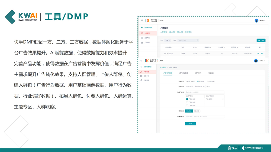
Task: Uncheck the checked 广告组名称 checkbox
Action: [187, 99]
